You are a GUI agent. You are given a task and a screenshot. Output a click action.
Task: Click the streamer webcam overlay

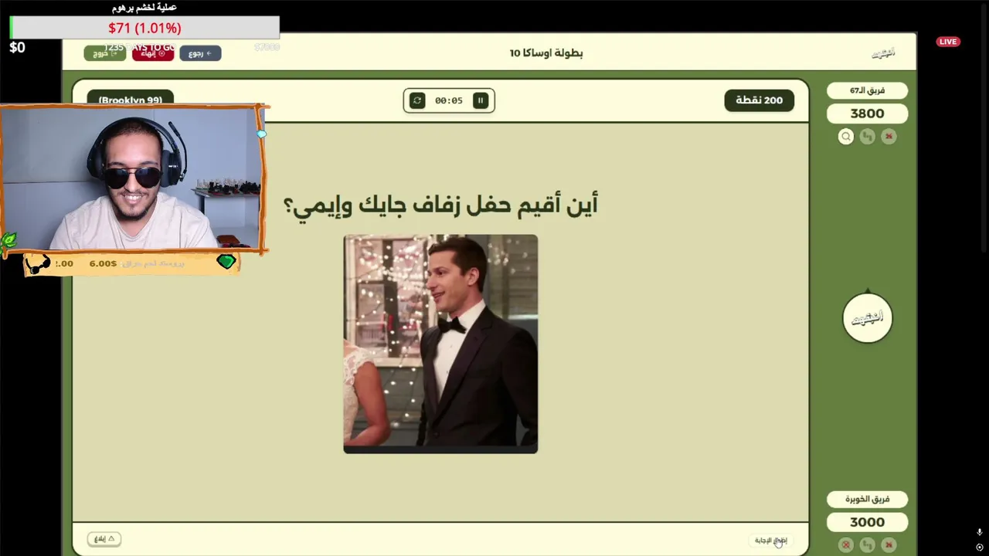133,178
